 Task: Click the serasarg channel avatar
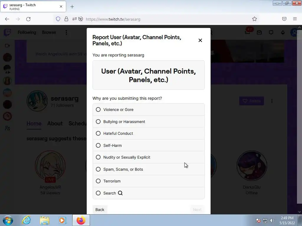pyautogui.click(x=37, y=101)
